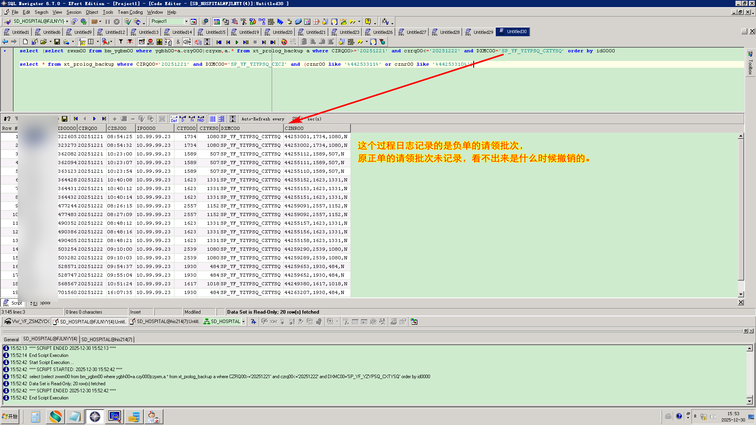
Task: Open the SD_HOSPITAL schema dropdown in bottom toolbar
Action: click(x=243, y=322)
